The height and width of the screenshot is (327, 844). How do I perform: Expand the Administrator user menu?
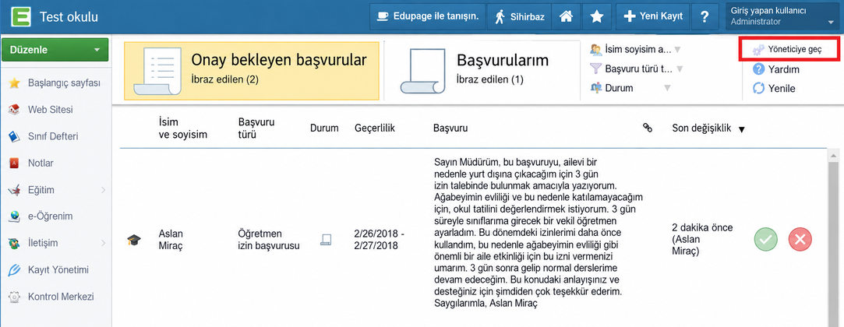pyautogui.click(x=782, y=16)
